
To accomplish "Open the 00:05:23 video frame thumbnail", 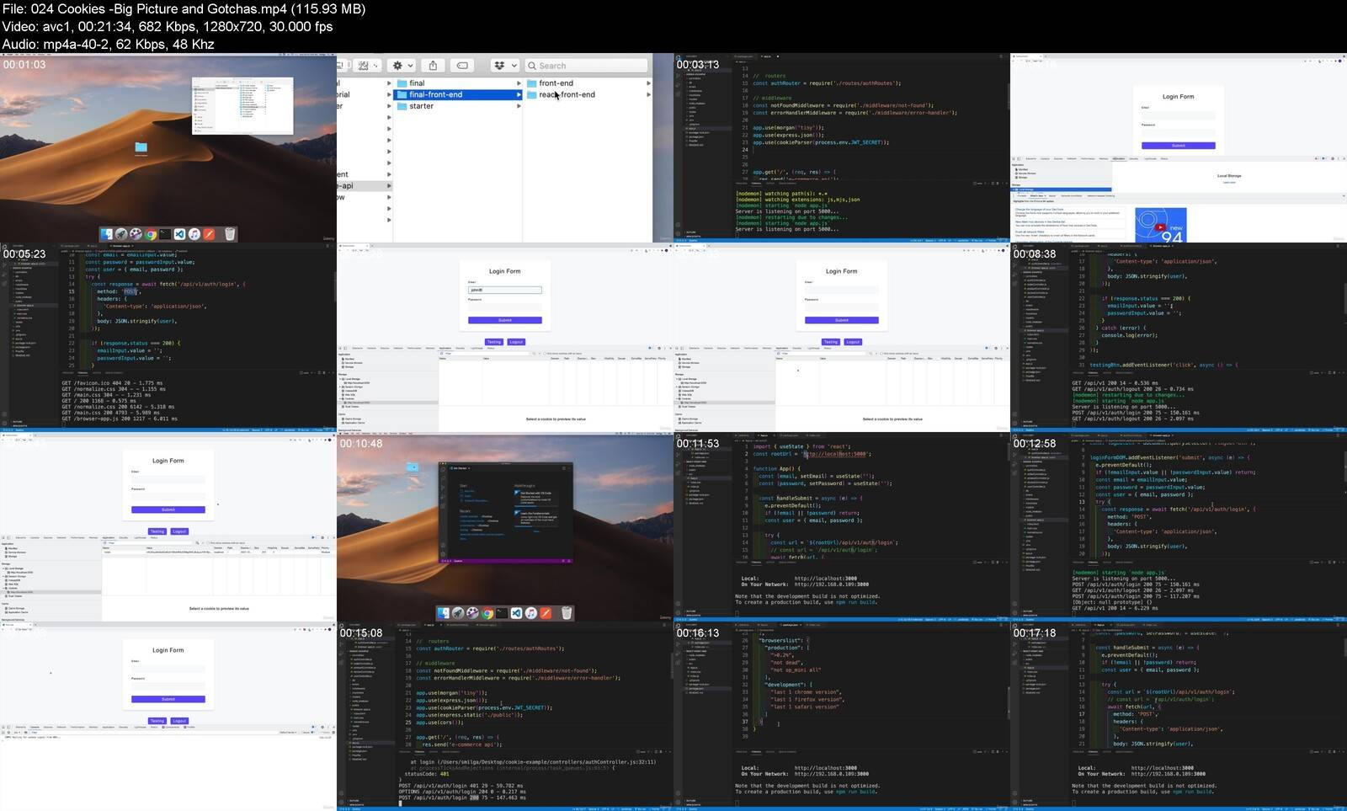I will click(168, 338).
